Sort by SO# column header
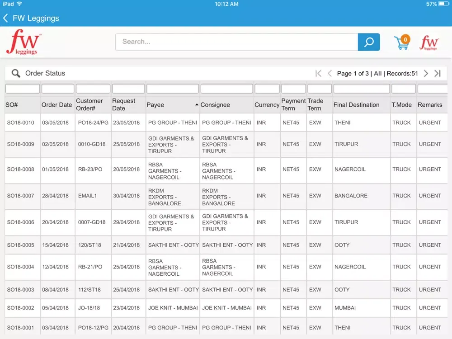This screenshot has width=452, height=339. point(12,105)
